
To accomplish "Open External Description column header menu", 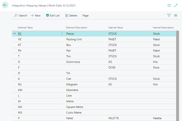I will pos(77,28).
